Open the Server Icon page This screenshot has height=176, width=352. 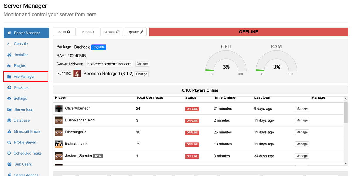click(26, 109)
